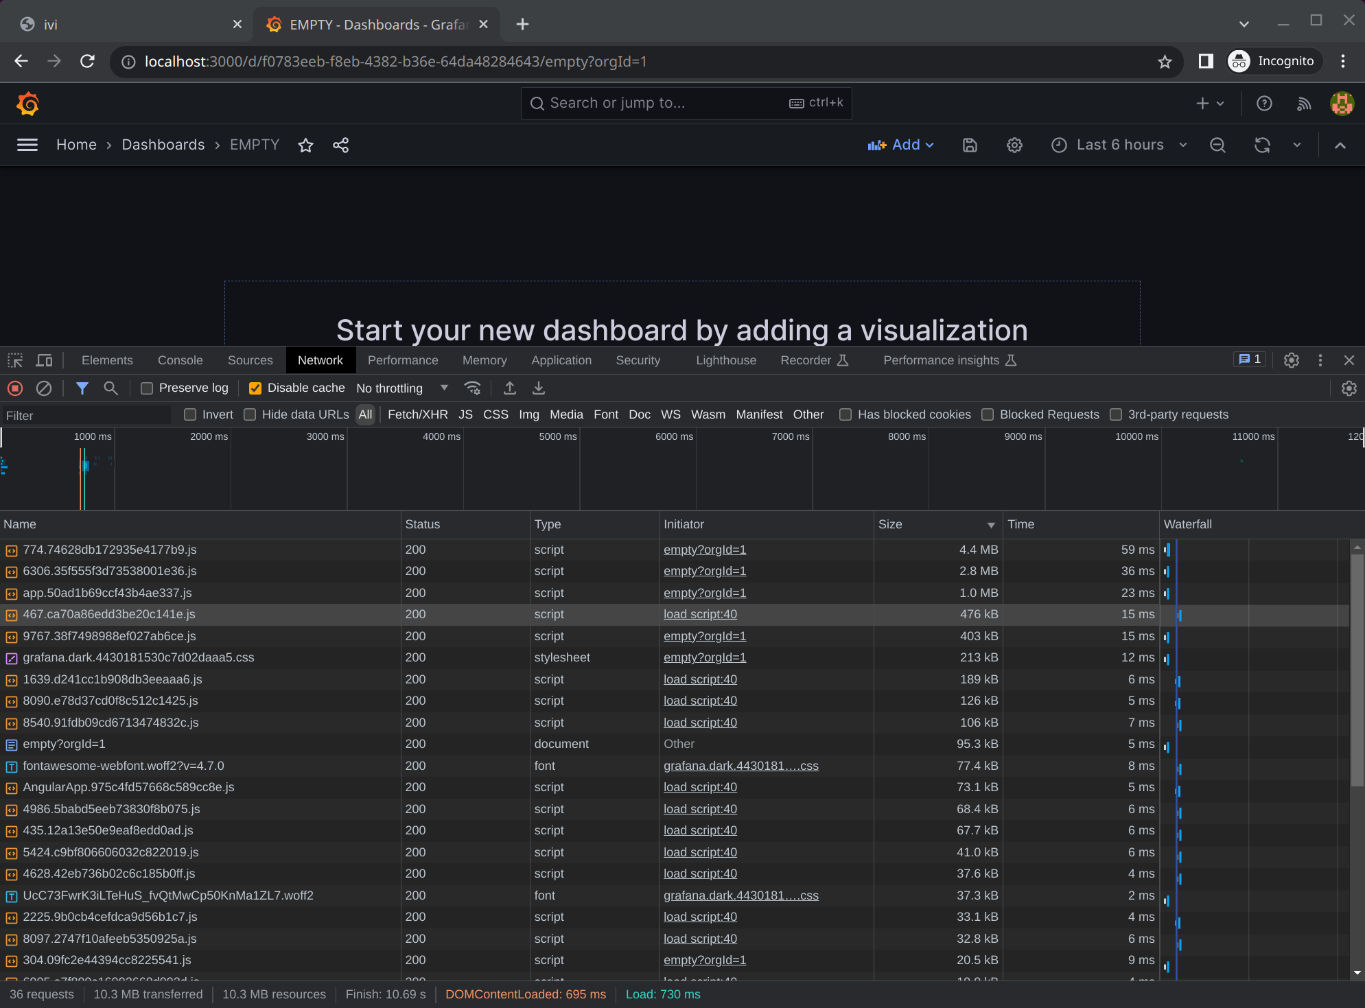
Task: Open initiator link for 467.ca70a86edd3be20c141e.js
Action: 700,615
